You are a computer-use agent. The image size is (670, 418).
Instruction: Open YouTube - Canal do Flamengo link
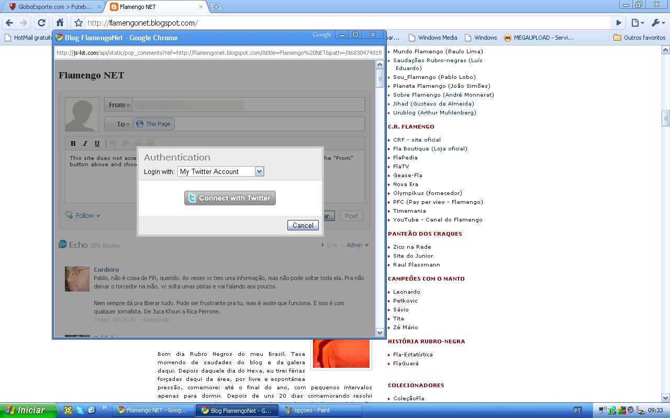(x=438, y=219)
